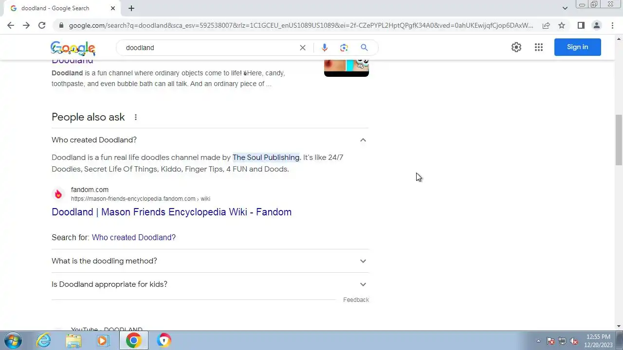This screenshot has height=350, width=623.
Task: Open Doodland Mason Friends Encyclopedia Wiki link
Action: [x=171, y=212]
